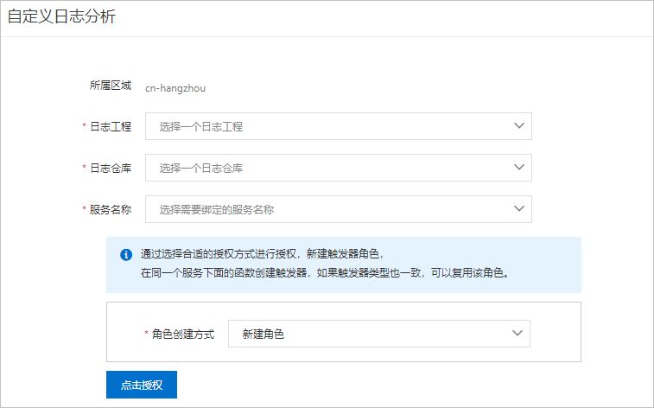Click the 点击授权 authorize button

tap(142, 385)
